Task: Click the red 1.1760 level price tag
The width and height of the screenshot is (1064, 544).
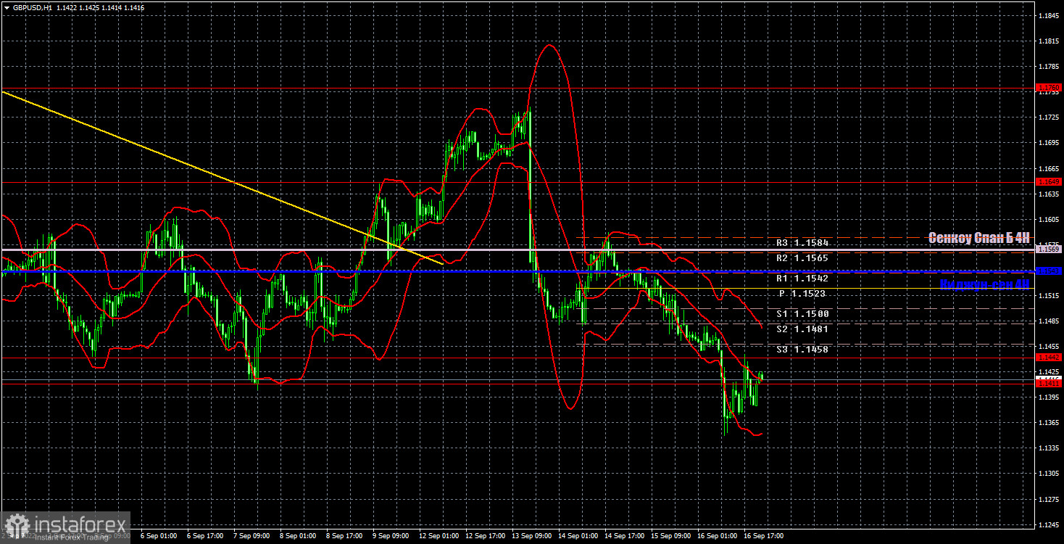Action: [x=1049, y=88]
